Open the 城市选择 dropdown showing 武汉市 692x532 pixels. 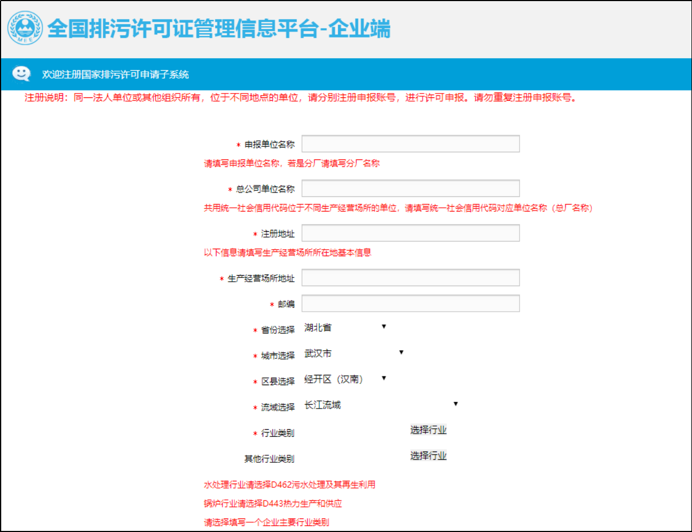tap(354, 354)
